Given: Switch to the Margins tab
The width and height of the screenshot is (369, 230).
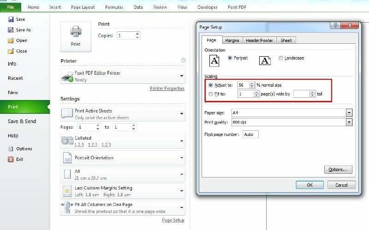Looking at the screenshot, I should (x=232, y=41).
